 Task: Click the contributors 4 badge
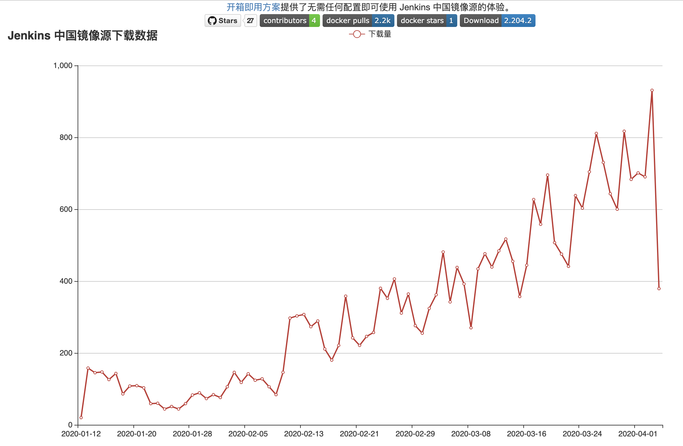click(290, 21)
